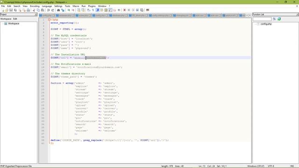Viewport: 299px width, 168px height.
Task: Close the Project panel
Action: click(x=36, y=14)
